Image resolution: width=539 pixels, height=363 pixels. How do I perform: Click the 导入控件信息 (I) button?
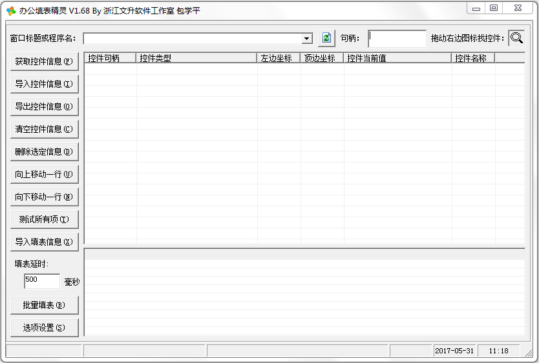point(45,84)
